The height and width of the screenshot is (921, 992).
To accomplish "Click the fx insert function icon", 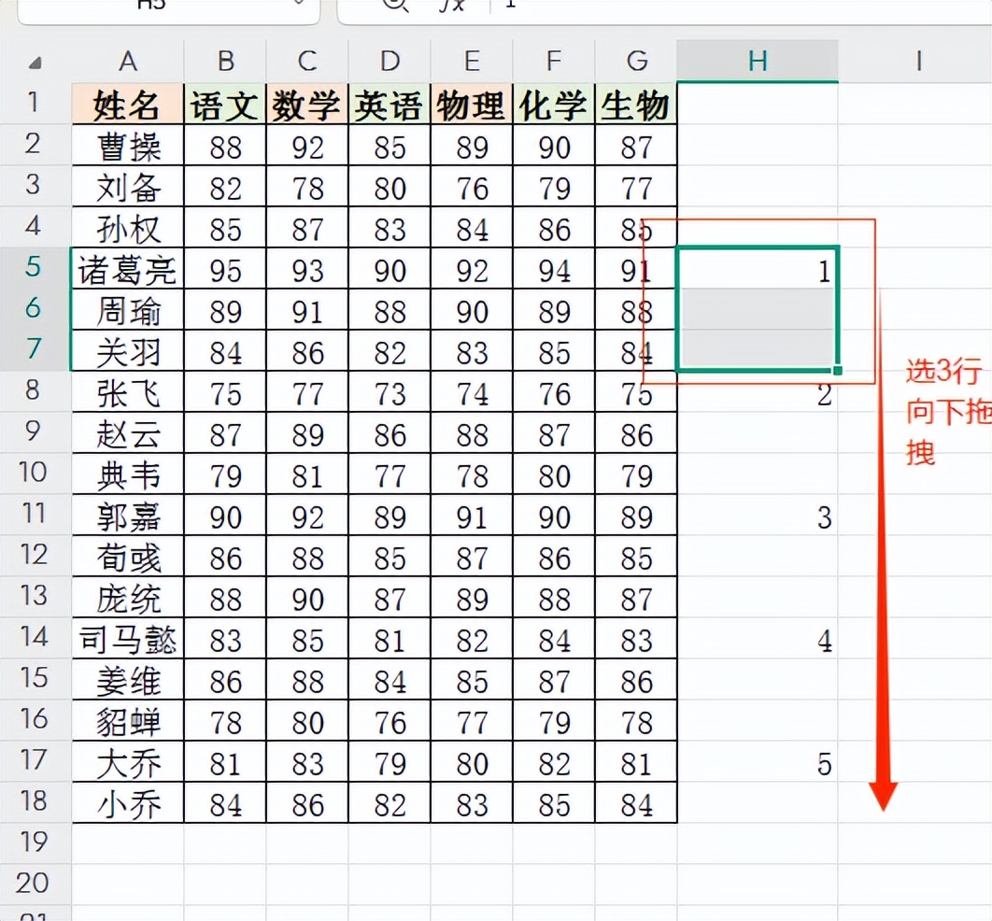I will [x=452, y=5].
